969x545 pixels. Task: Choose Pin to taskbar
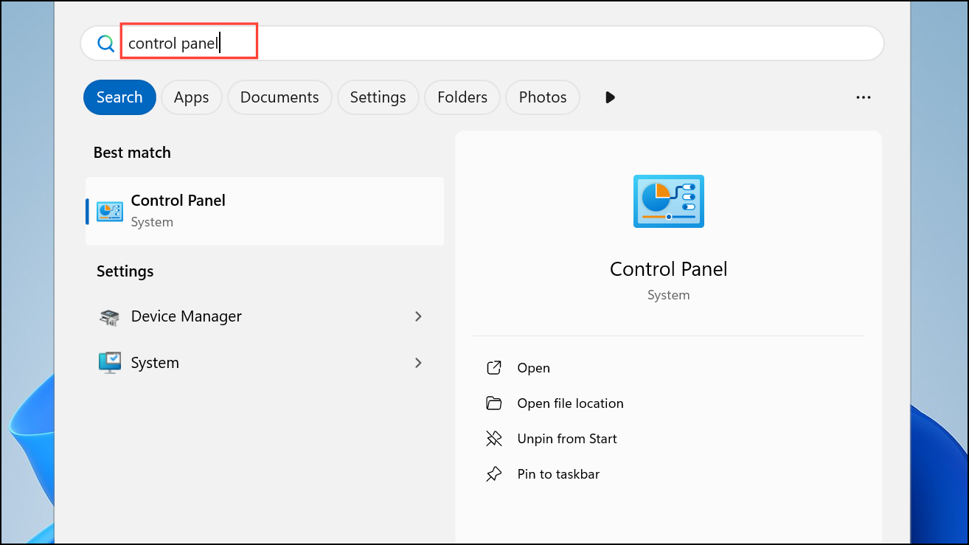point(558,474)
